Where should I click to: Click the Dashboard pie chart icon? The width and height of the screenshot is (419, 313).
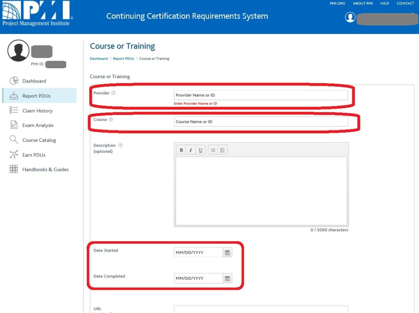click(x=14, y=80)
